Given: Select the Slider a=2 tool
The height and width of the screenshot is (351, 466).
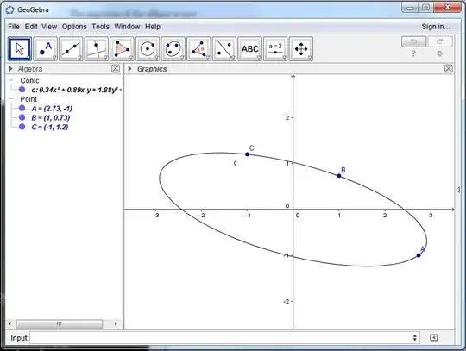Looking at the screenshot, I should (275, 48).
